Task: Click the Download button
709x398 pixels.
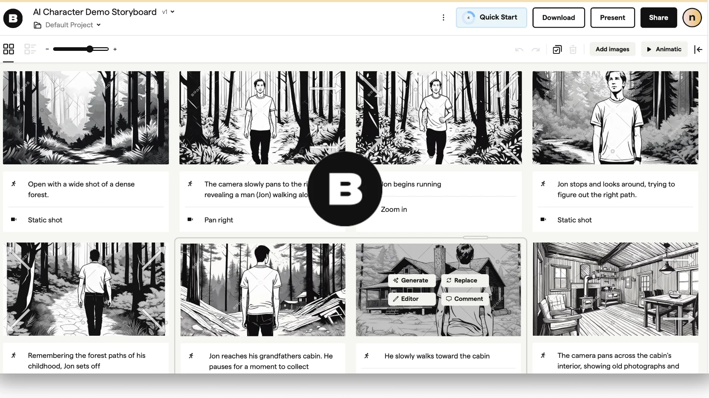Action: 558,18
